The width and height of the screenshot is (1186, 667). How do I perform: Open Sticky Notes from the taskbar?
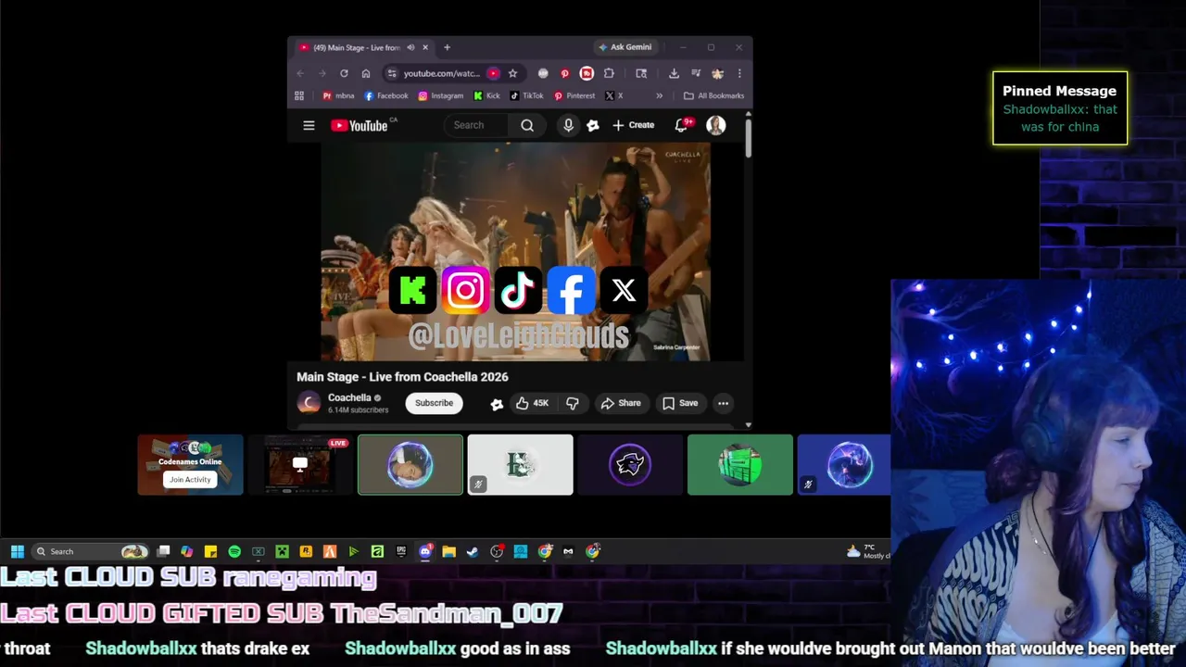pyautogui.click(x=210, y=551)
